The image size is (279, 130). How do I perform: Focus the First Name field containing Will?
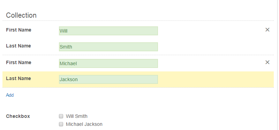108,31
